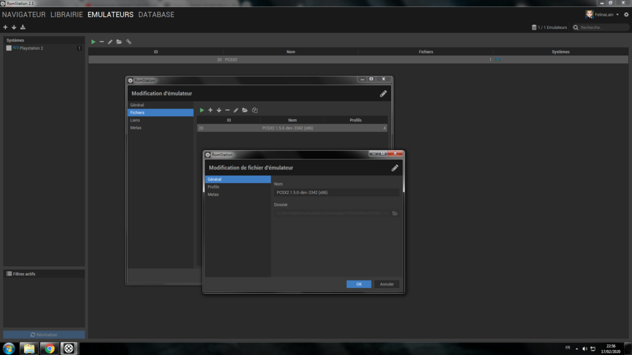Click the Profils column header in file table
The image size is (632, 355).
(x=355, y=120)
